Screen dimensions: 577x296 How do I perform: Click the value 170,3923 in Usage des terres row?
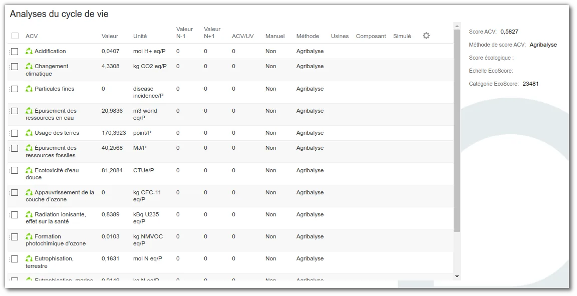point(114,133)
